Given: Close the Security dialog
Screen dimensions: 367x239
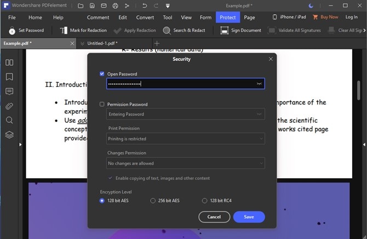Looking at the screenshot, I should [271, 59].
